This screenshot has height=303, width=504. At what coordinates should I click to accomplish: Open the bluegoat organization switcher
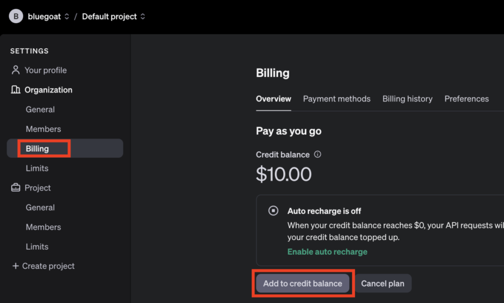[x=48, y=16]
